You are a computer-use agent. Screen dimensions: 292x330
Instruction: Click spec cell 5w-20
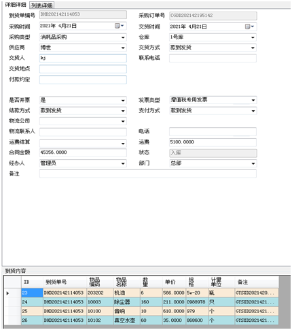(197, 293)
